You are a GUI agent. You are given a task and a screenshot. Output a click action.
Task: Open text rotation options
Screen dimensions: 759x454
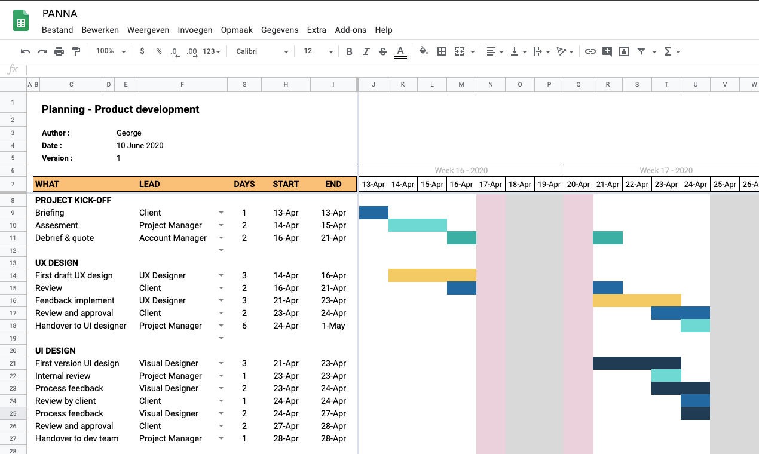pos(565,51)
